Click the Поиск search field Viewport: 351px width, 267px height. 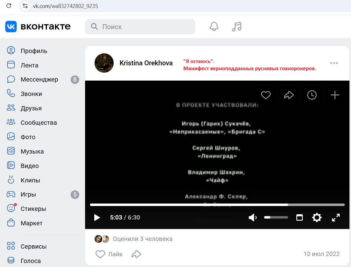[144, 27]
